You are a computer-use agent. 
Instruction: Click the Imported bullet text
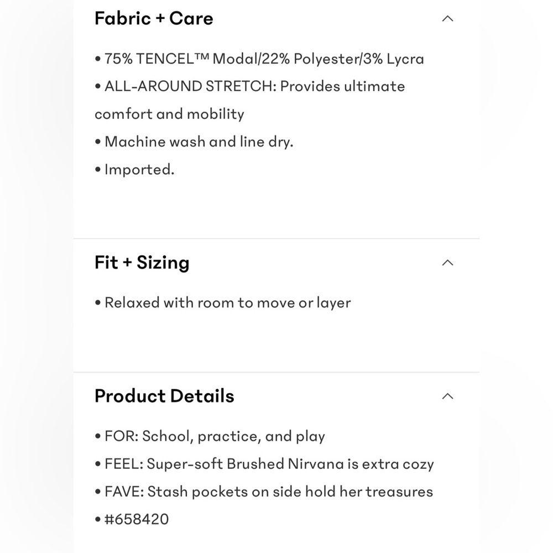click(x=139, y=170)
